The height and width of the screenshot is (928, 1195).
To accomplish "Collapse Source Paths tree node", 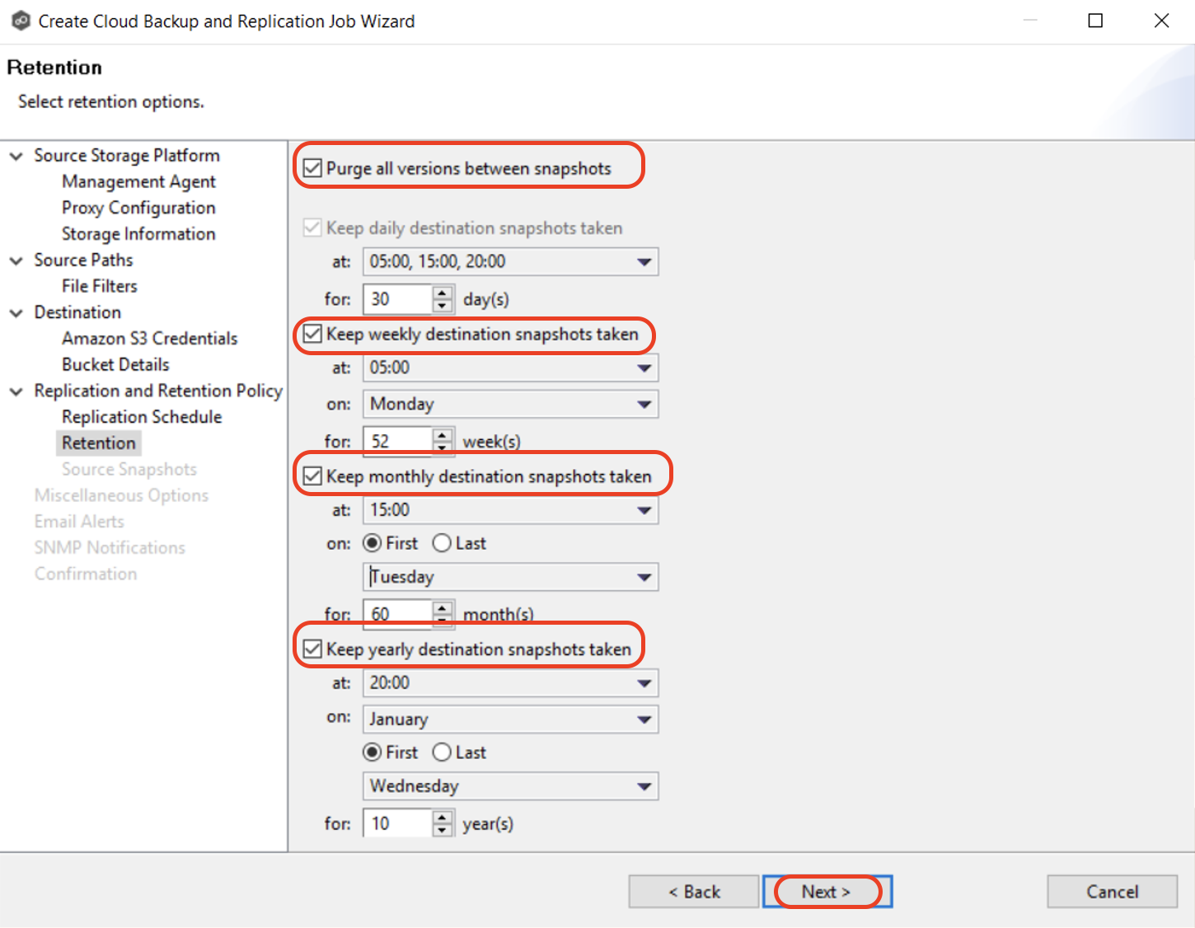I will (x=16, y=260).
